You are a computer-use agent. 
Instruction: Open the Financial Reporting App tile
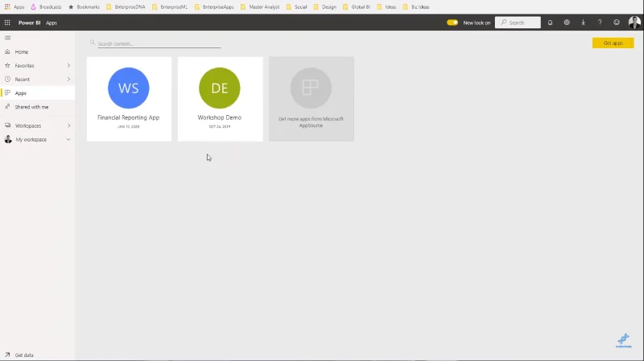coord(129,99)
